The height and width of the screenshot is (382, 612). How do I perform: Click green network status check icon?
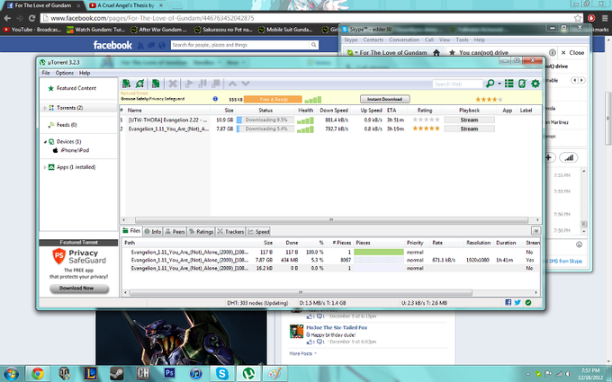(x=528, y=303)
